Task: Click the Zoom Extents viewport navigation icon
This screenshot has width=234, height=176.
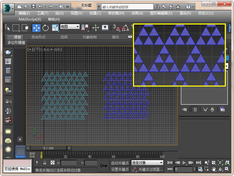Action: tap(220, 163)
